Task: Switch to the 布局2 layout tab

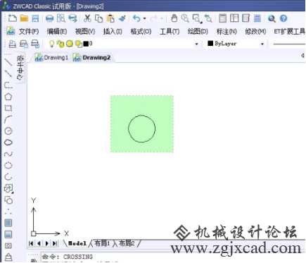Action: (x=127, y=243)
